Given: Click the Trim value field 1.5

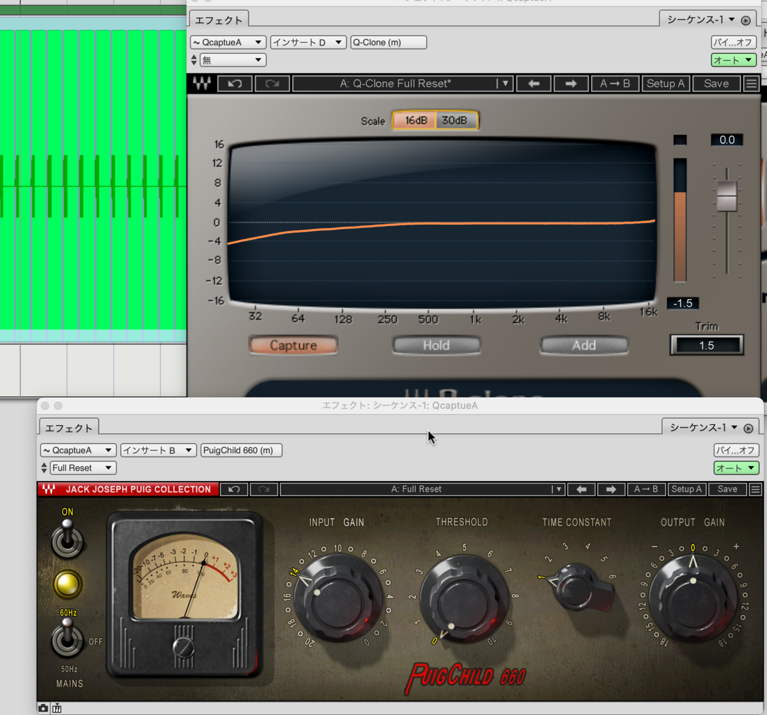Looking at the screenshot, I should (x=706, y=346).
